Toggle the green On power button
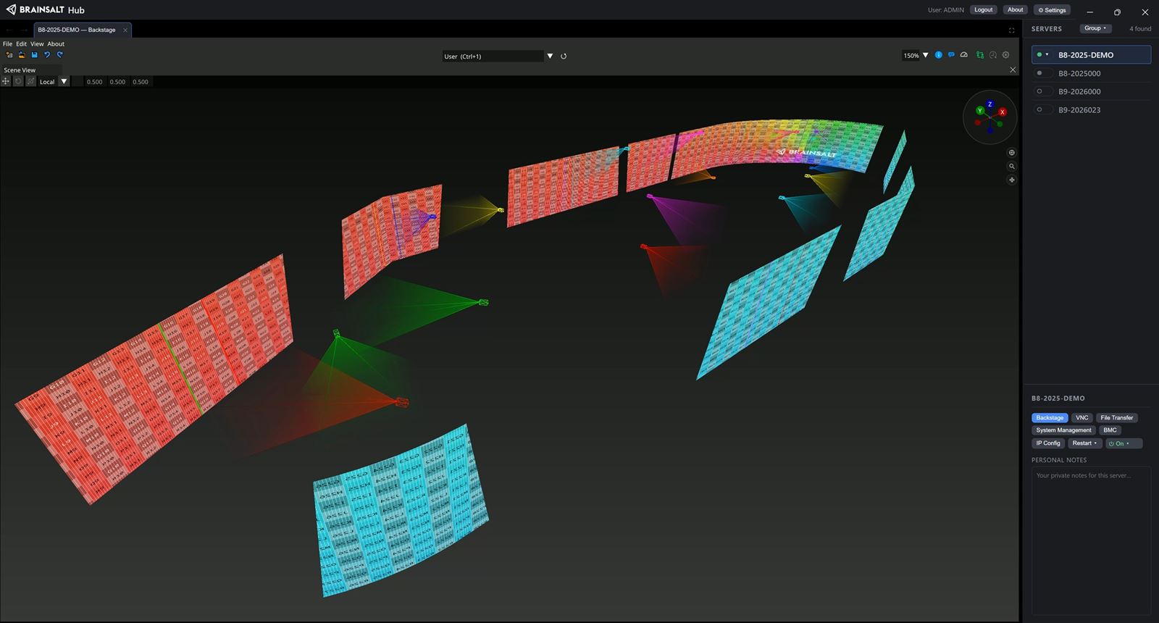Screen dimensions: 1159x623 pos(1124,443)
